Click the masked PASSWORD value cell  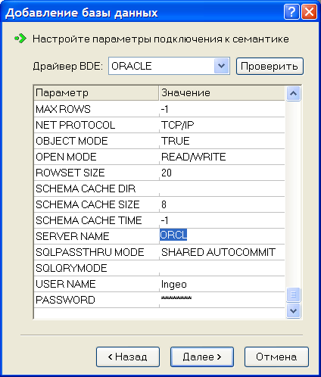coord(222,300)
